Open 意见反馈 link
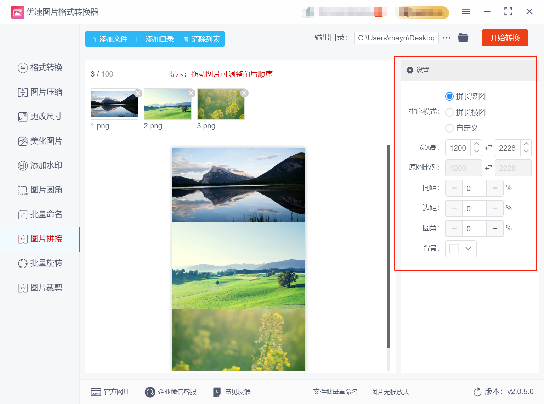This screenshot has height=404, width=544. [232, 392]
